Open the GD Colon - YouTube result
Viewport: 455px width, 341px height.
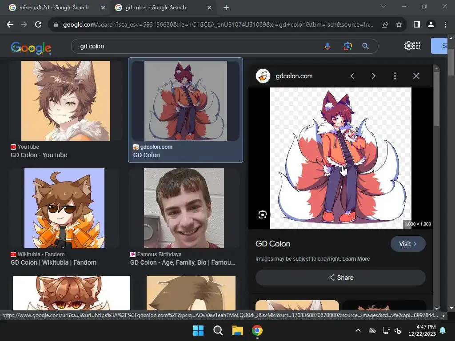pos(39,155)
